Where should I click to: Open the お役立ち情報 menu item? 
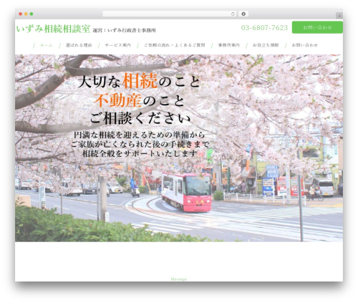pos(266,45)
